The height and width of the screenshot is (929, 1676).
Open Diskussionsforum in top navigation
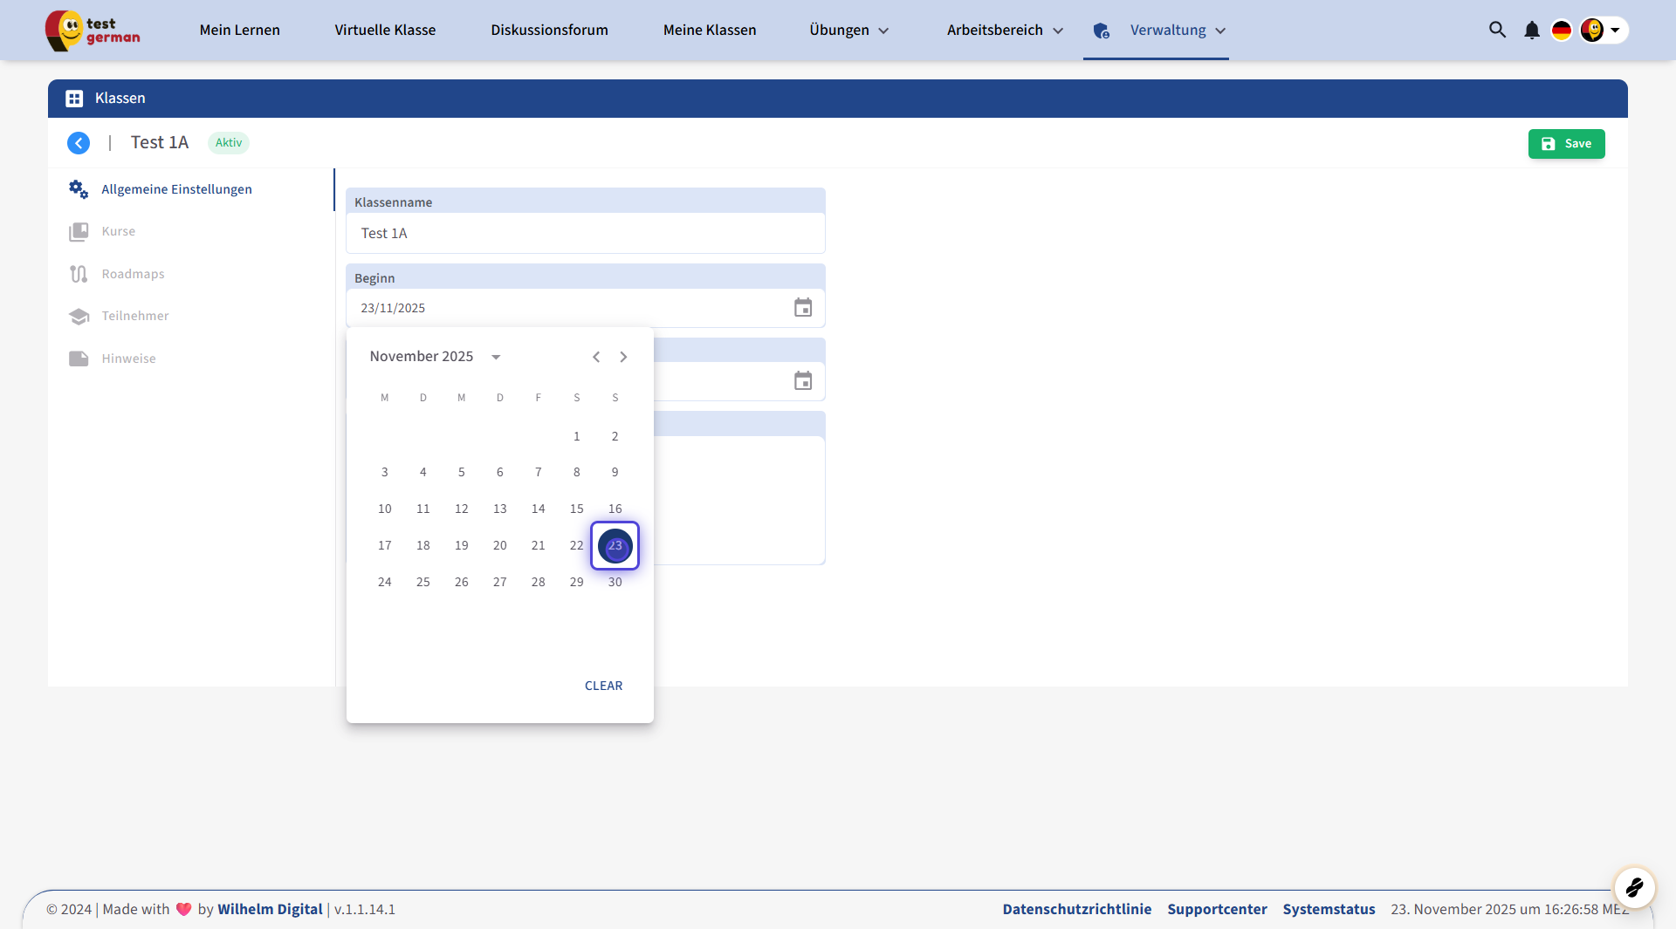549,31
